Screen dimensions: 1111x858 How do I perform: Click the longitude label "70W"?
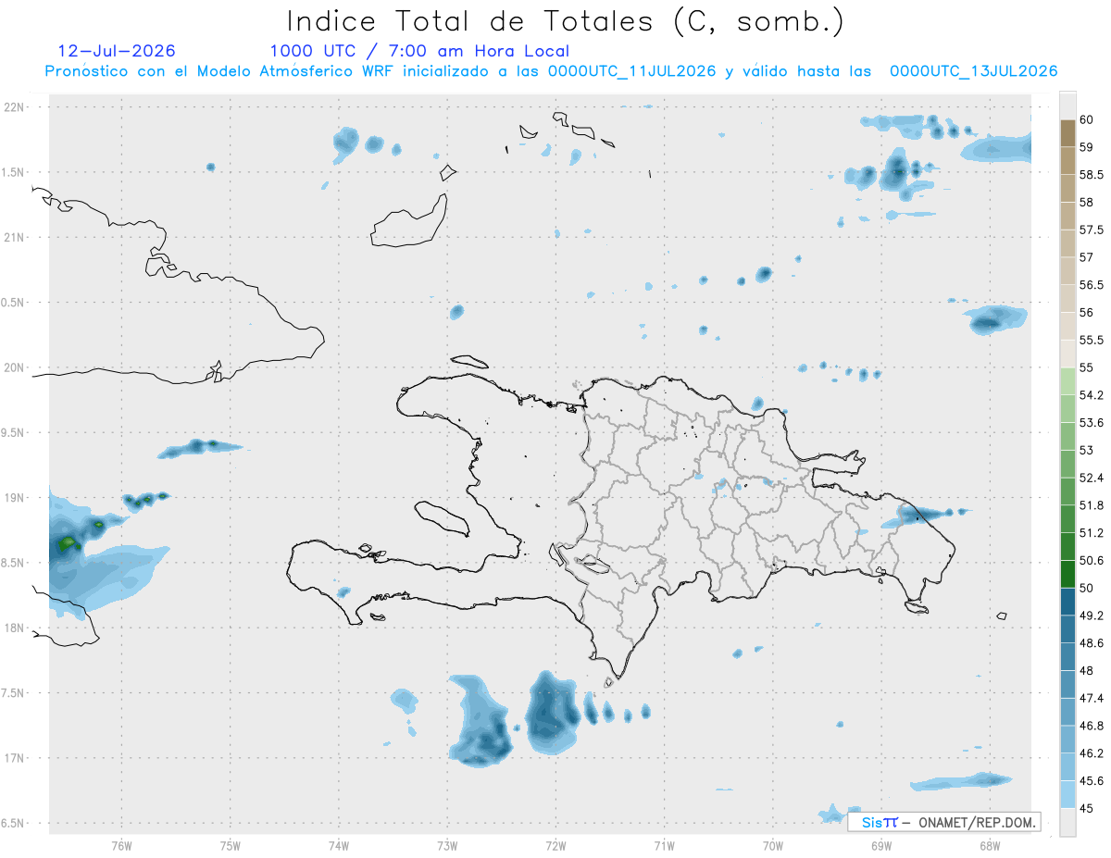[x=773, y=846]
